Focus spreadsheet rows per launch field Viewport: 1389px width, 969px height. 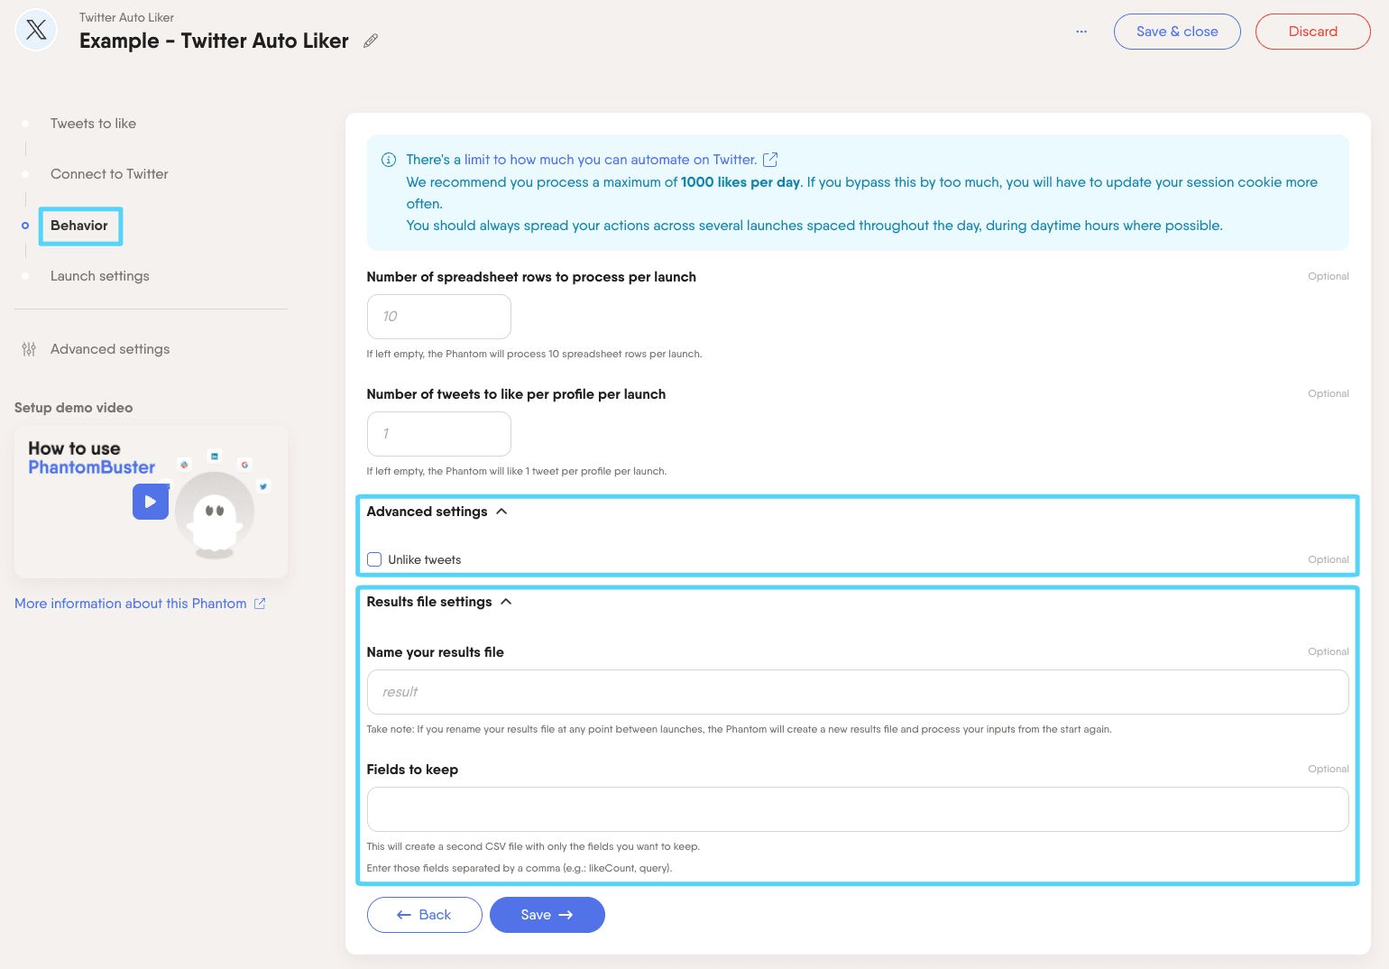(439, 317)
